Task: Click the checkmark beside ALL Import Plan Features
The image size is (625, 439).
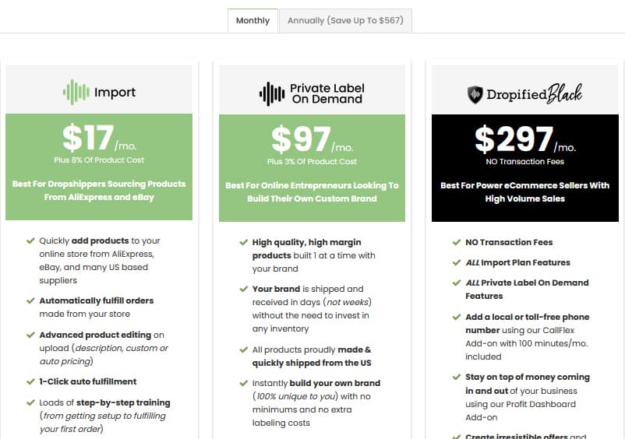Action: [457, 262]
